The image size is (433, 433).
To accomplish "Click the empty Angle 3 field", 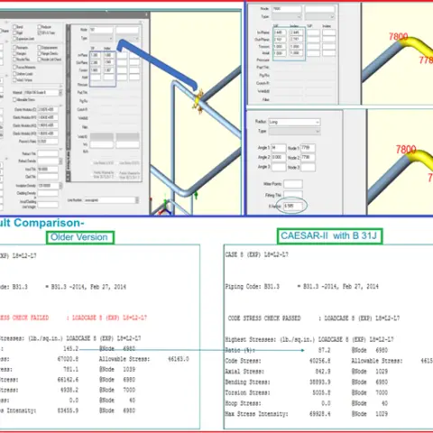I will click(279, 167).
